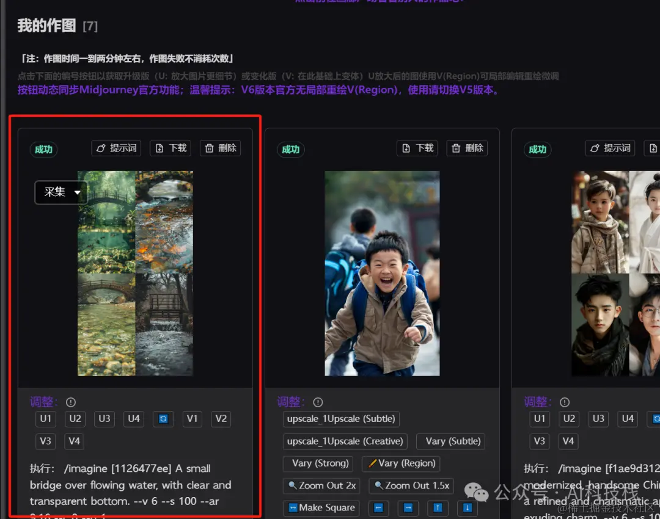Image resolution: width=660 pixels, height=519 pixels.
Task: Click V1 under bridge image card
Action: point(193,418)
